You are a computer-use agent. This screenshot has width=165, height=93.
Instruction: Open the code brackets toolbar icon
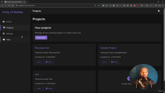151,5
